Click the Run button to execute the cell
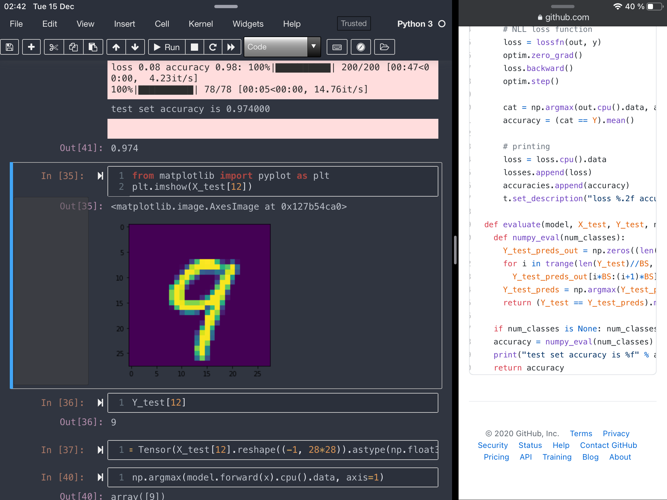Image resolution: width=667 pixels, height=500 pixels. click(167, 47)
